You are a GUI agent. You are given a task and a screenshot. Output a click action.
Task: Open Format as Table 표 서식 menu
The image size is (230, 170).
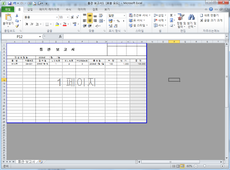click(x=137, y=20)
